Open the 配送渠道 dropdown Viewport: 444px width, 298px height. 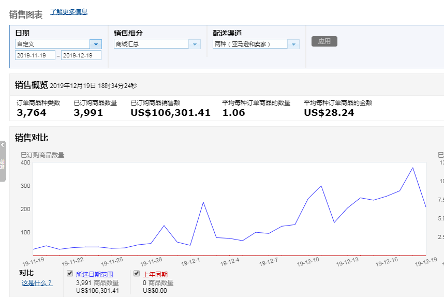(x=293, y=44)
